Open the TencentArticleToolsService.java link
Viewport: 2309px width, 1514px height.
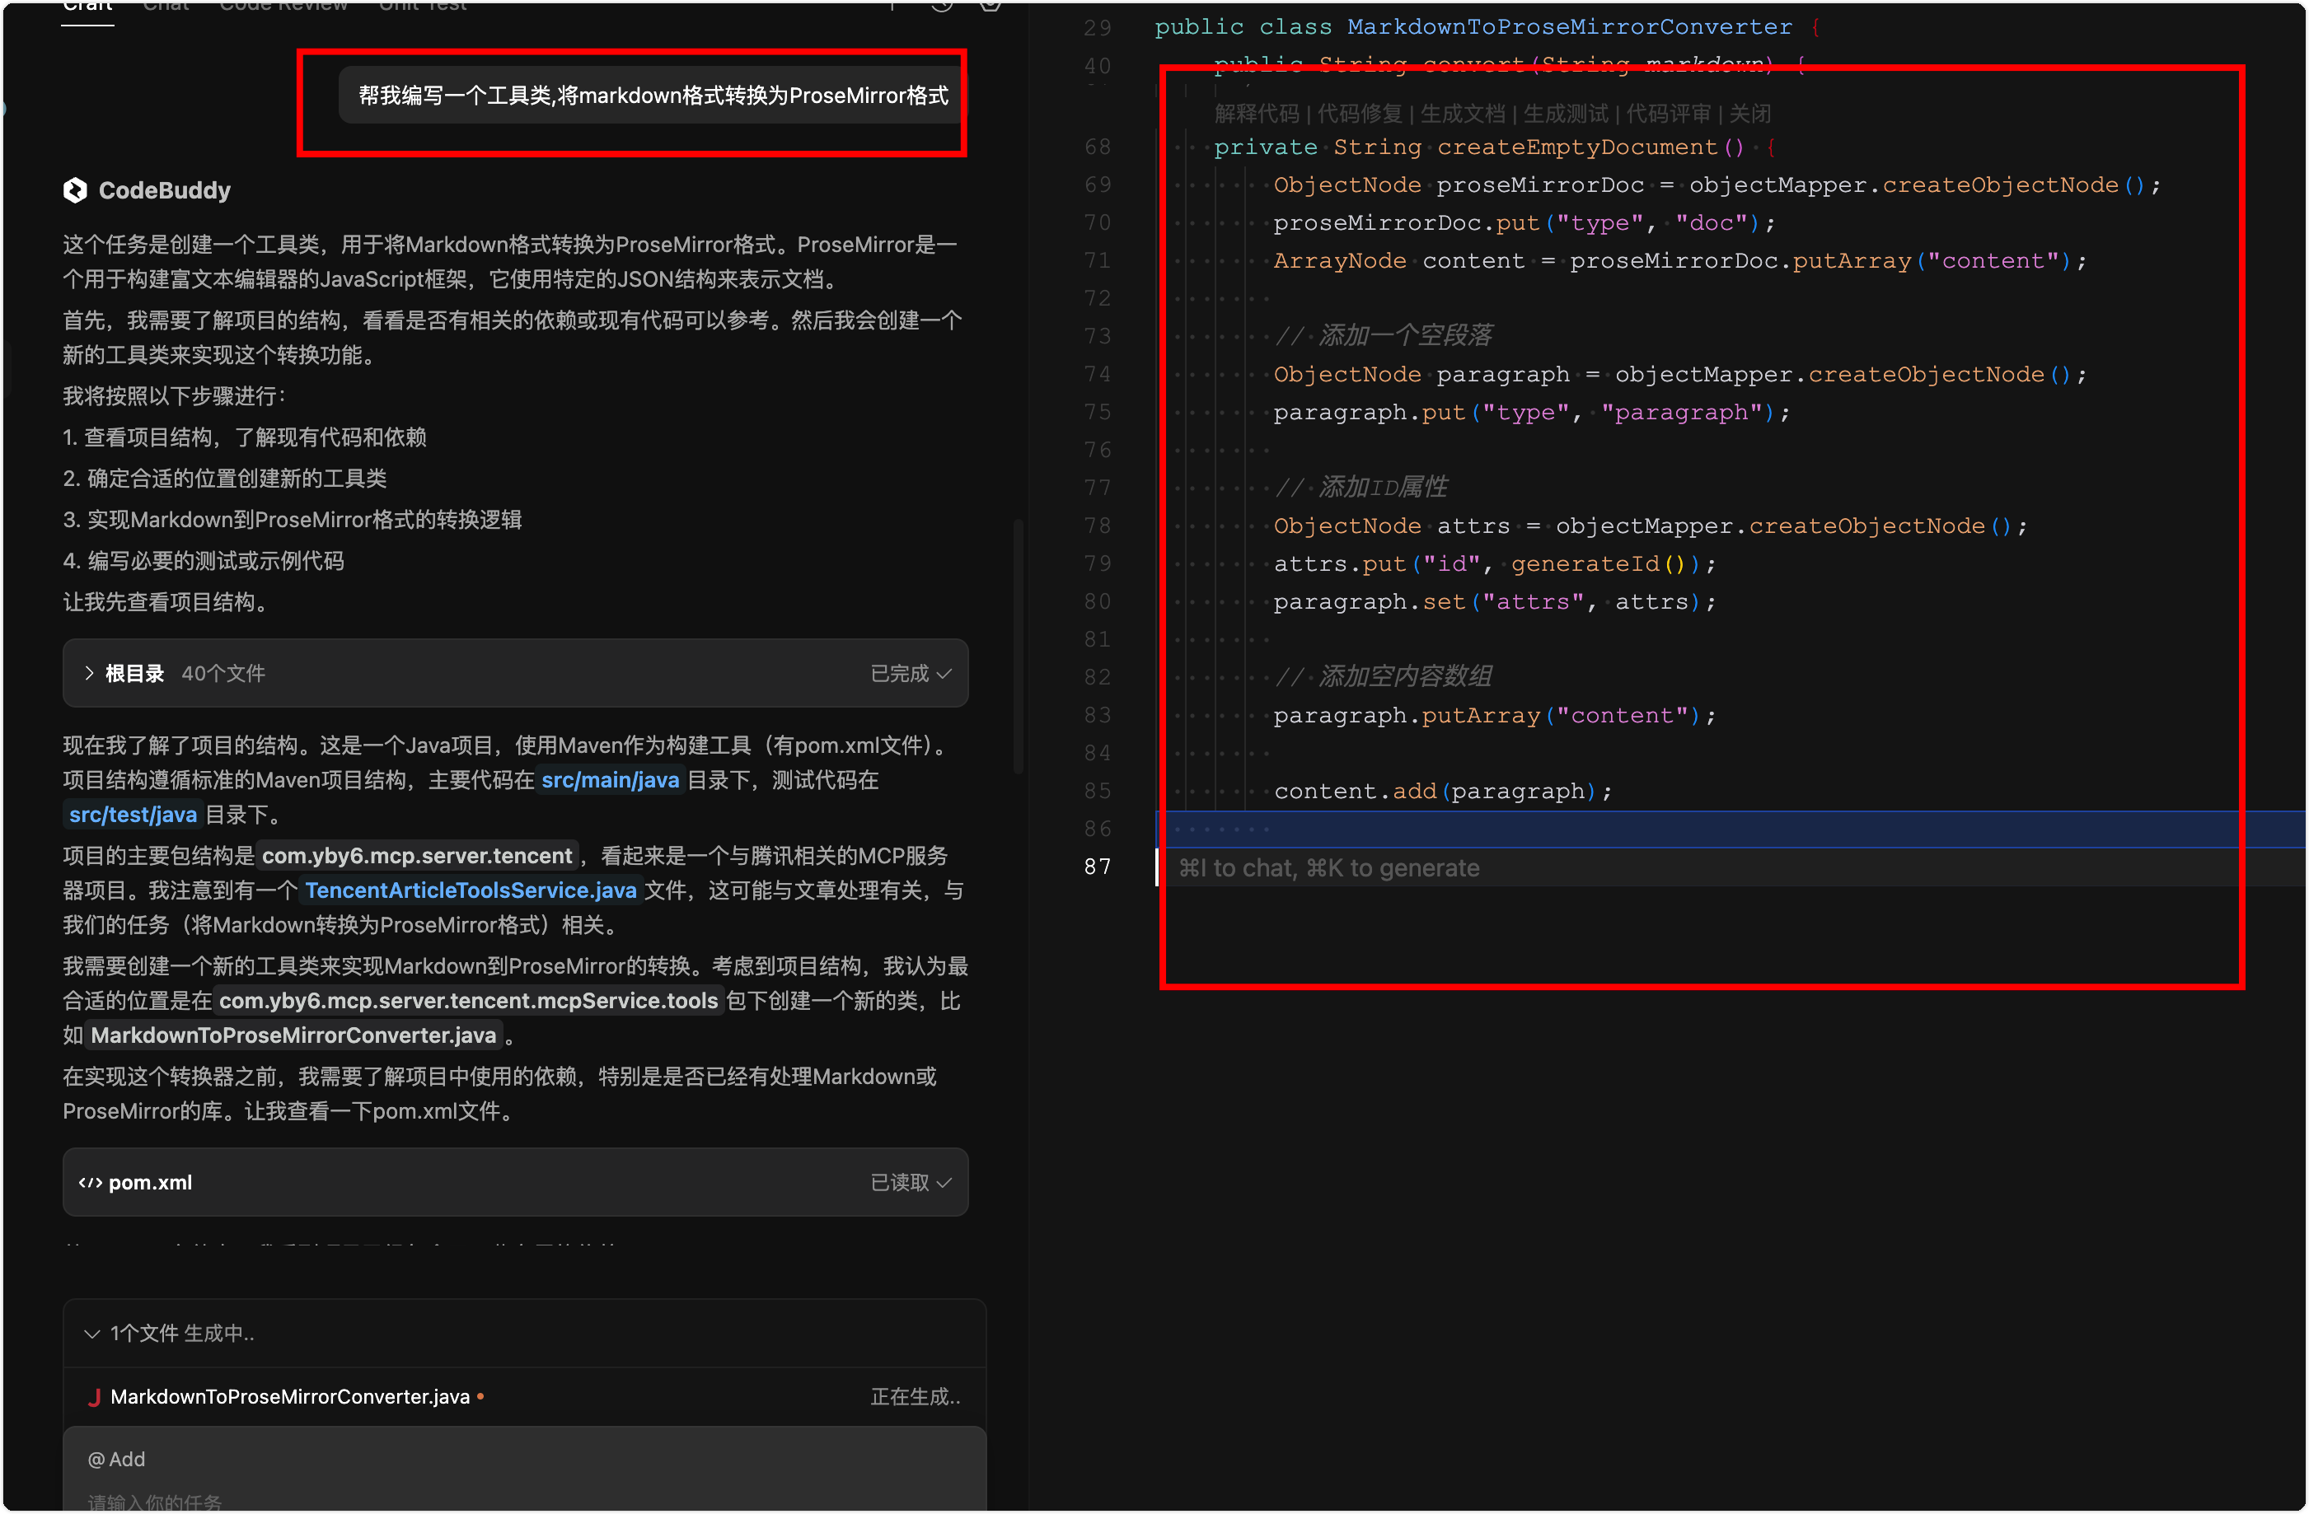471,890
